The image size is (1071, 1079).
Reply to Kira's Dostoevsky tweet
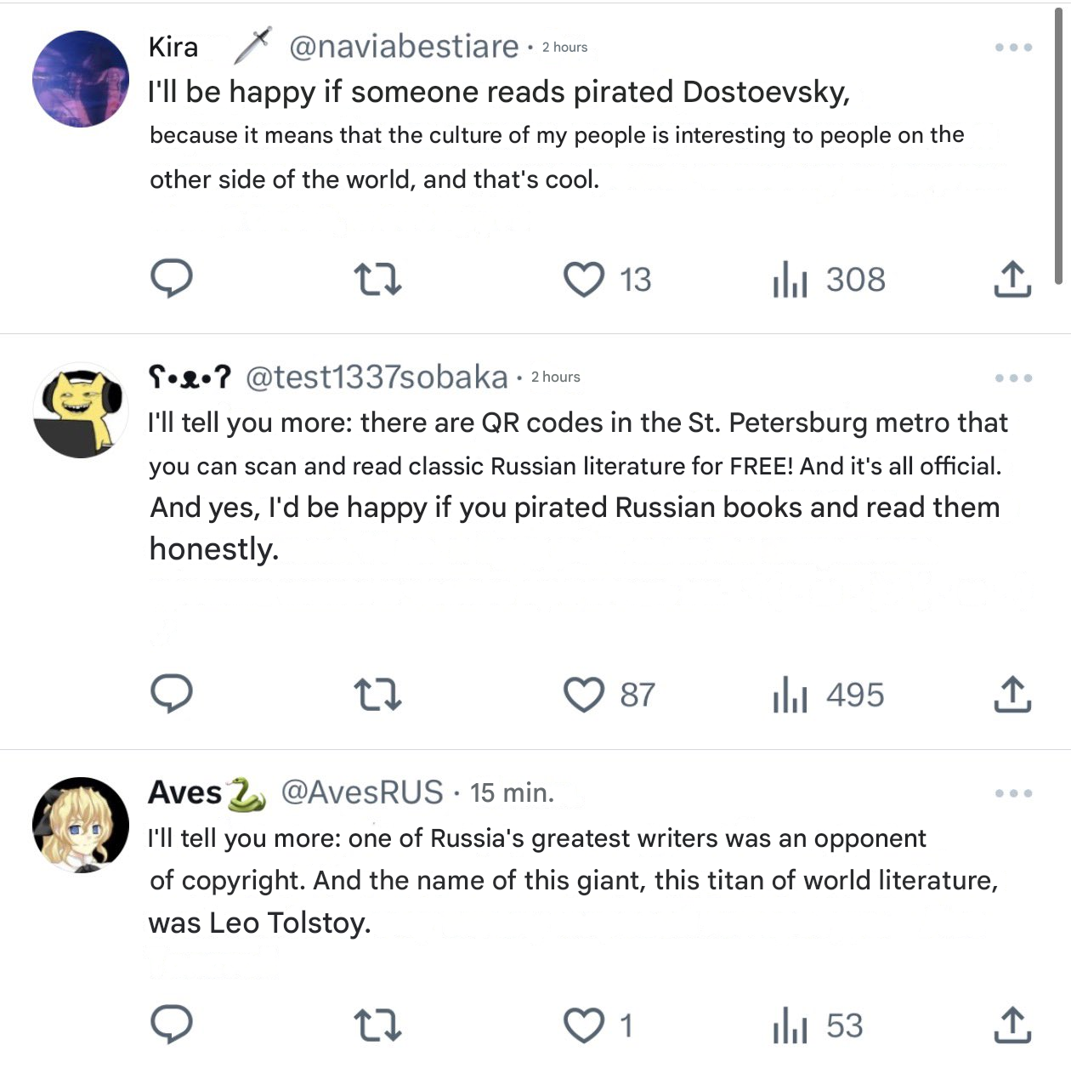[172, 278]
